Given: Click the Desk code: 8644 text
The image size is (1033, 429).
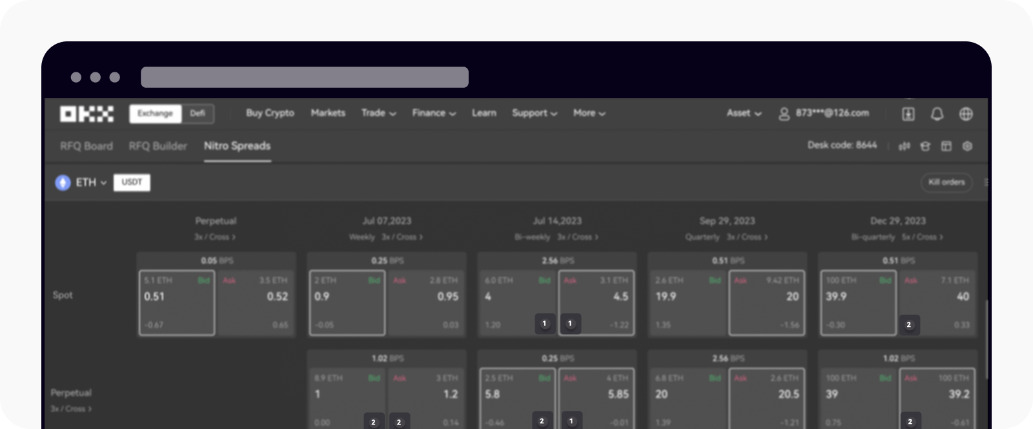Looking at the screenshot, I should point(842,145).
